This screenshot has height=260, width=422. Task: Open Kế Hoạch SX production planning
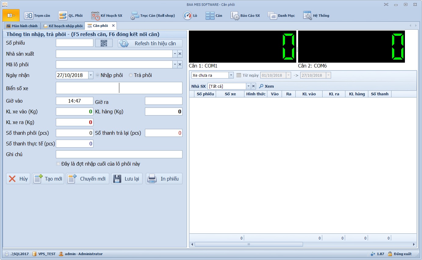[107, 16]
